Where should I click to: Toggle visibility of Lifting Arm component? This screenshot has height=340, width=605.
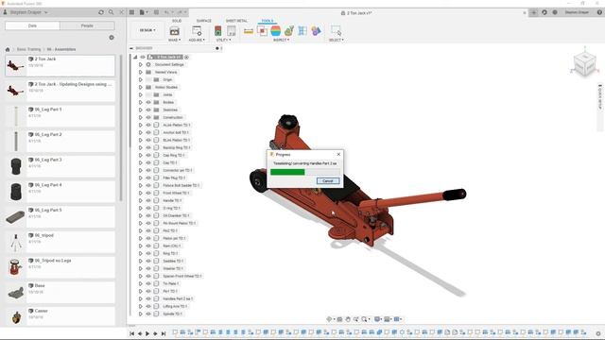click(148, 306)
